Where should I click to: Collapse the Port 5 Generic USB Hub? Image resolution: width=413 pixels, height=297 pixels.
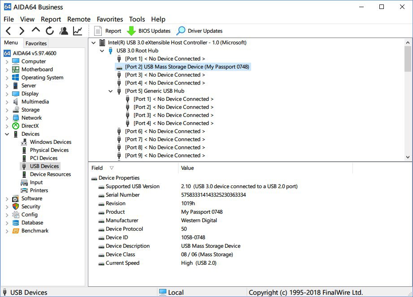[x=111, y=91]
